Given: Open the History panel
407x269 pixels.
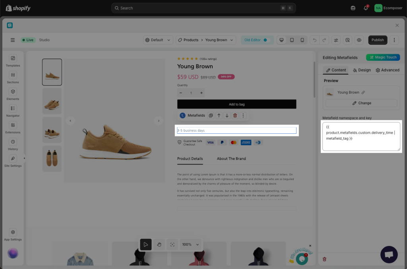Looking at the screenshot, I should [x=13, y=144].
